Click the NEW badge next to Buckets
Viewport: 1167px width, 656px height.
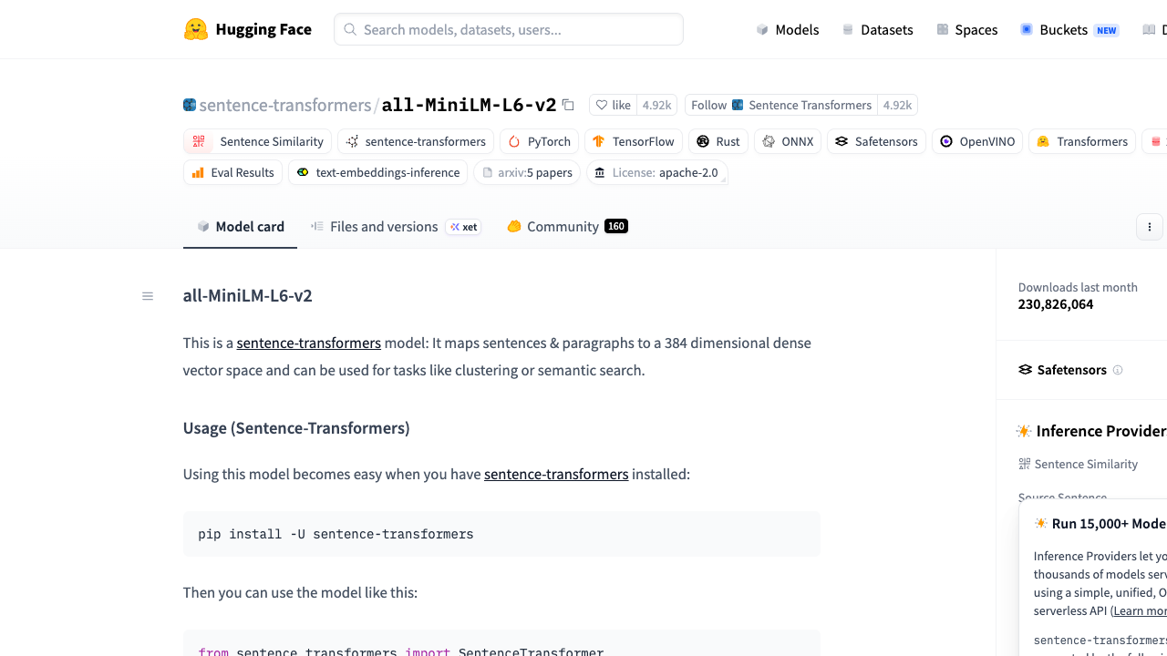[x=1107, y=30]
